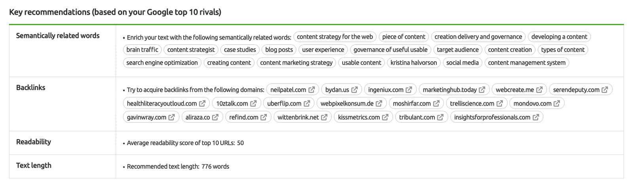Click the external link icon beside uberflip.com
This screenshot has height=191, width=633.
pos(307,104)
